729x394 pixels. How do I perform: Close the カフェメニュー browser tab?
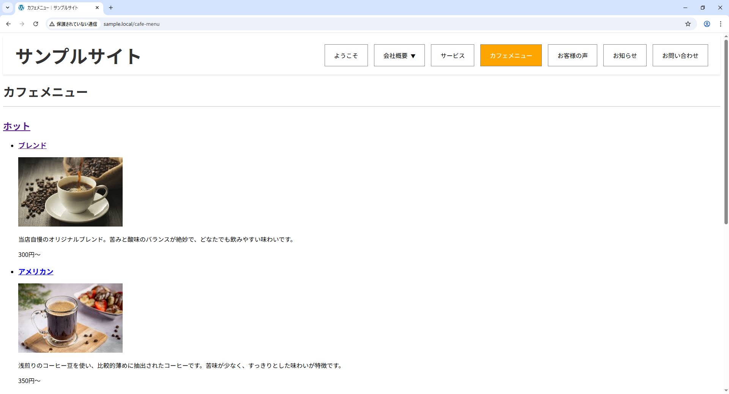tap(97, 8)
